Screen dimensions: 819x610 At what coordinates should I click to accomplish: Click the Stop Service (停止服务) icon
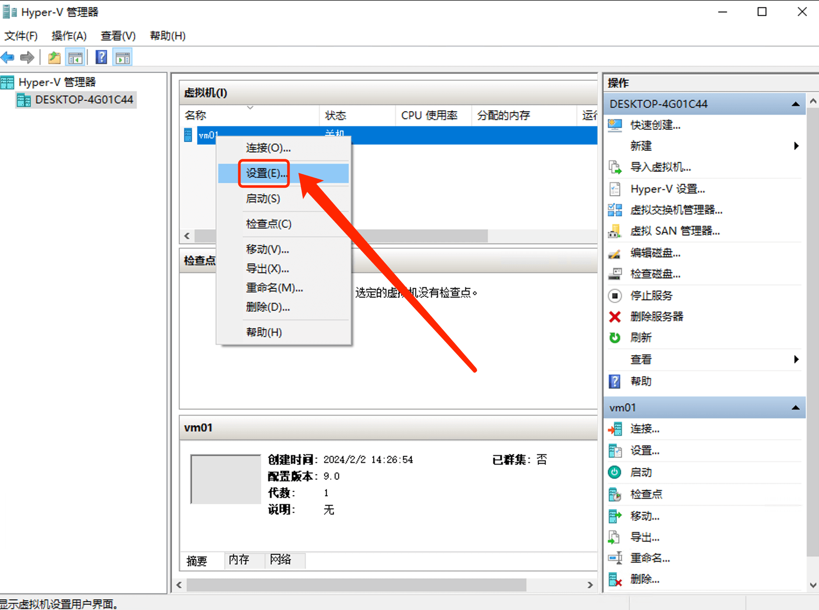[x=615, y=296]
